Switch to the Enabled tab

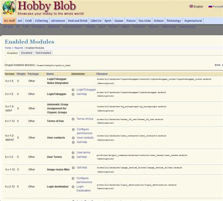click(12, 53)
